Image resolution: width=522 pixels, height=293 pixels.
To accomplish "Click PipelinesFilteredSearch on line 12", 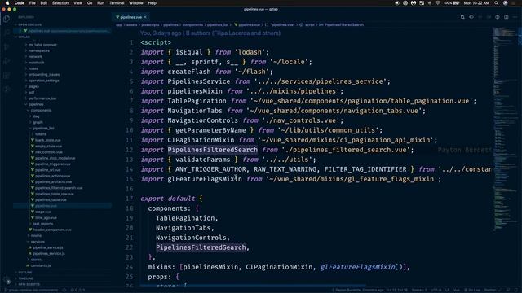I will point(212,150).
